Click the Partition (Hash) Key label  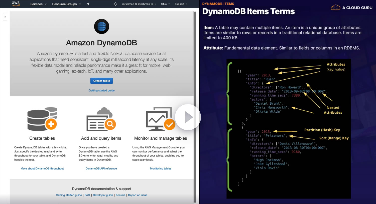click(322, 130)
